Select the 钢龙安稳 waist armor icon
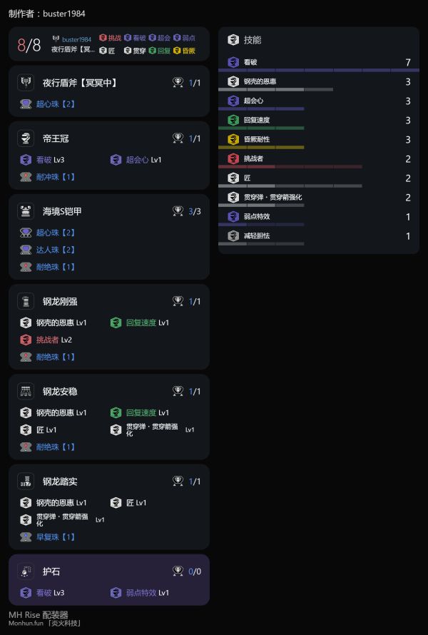The image size is (428, 635). point(26,391)
